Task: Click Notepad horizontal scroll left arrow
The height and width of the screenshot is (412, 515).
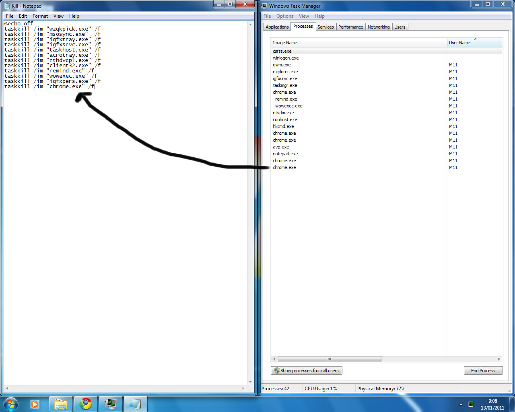Action: point(7,389)
